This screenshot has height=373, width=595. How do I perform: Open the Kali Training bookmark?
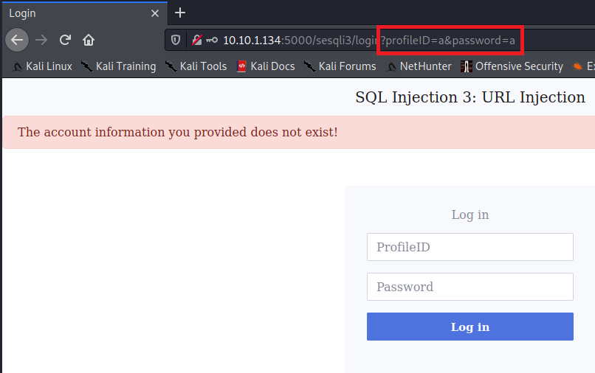(x=118, y=66)
